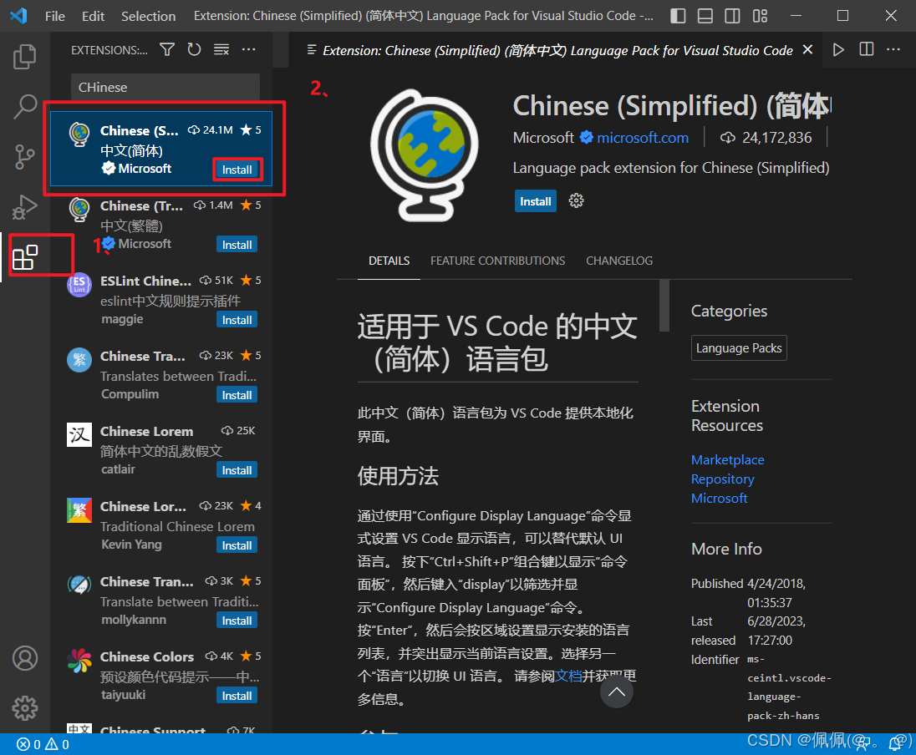916x755 pixels.
Task: Open the Search view in activity bar
Action: pyautogui.click(x=24, y=106)
